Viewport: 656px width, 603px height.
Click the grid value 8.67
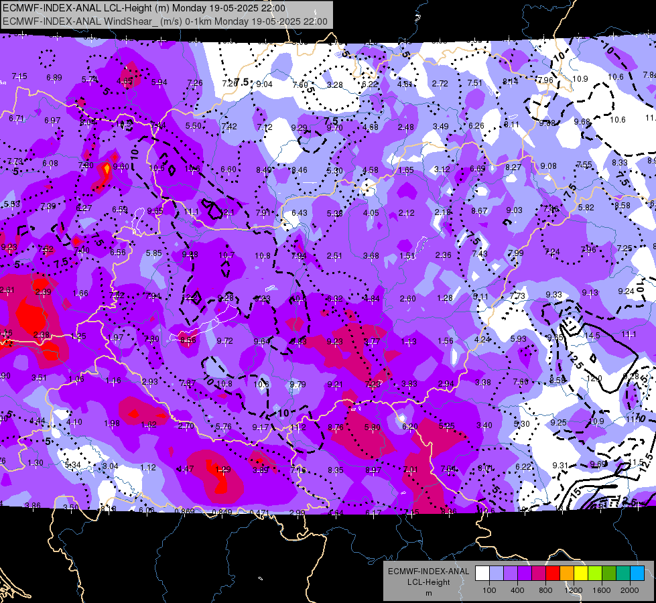(479, 211)
